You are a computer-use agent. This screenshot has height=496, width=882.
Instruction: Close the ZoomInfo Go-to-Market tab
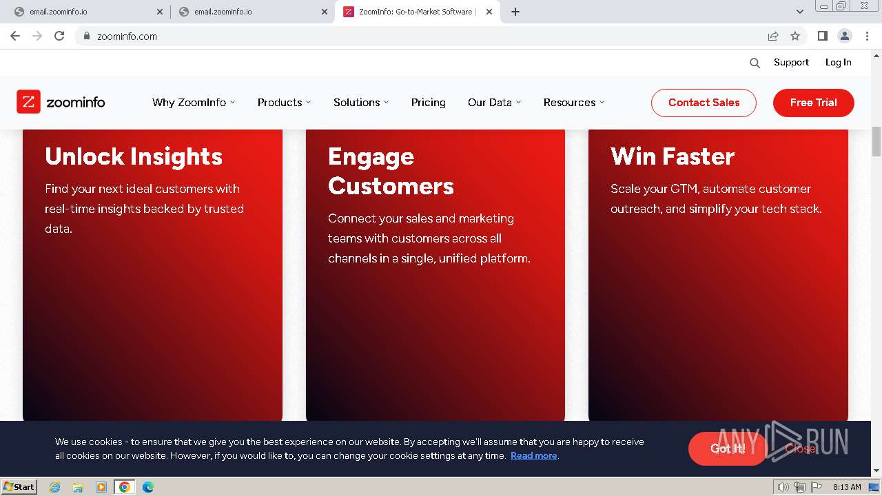(489, 12)
